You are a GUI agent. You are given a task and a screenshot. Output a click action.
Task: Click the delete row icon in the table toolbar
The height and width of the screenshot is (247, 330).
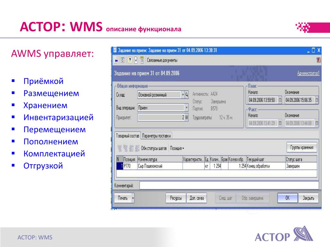click(x=125, y=148)
